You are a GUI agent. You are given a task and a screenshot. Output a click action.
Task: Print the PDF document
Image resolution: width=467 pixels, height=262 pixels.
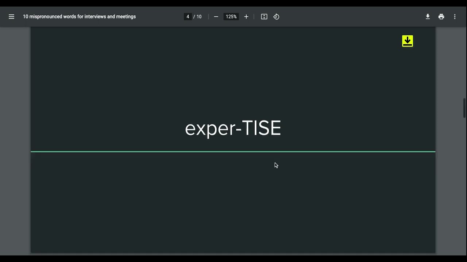441,17
